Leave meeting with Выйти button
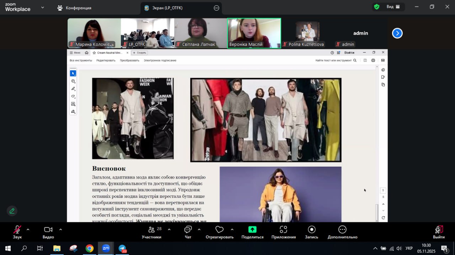Viewport: 455px width, 255px height. coord(439,232)
